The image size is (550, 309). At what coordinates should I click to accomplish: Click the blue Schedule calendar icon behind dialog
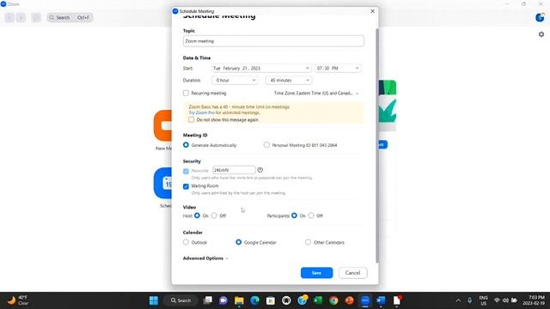point(162,183)
